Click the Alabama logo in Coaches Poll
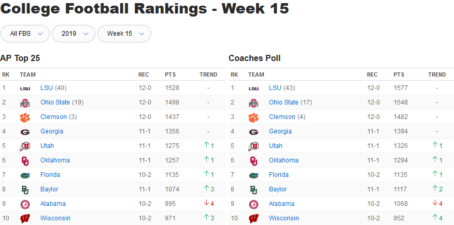454x225 pixels. [x=253, y=204]
